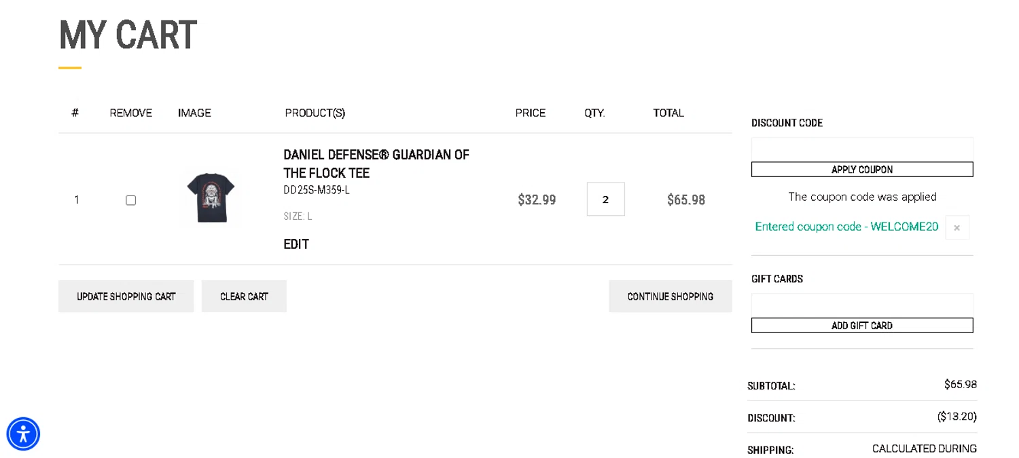This screenshot has height=458, width=1019.
Task: Go back with Continue Shopping
Action: [x=670, y=297]
